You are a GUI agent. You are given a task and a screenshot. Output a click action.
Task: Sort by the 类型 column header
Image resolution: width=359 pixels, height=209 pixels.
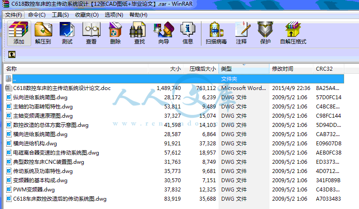tap(244, 69)
